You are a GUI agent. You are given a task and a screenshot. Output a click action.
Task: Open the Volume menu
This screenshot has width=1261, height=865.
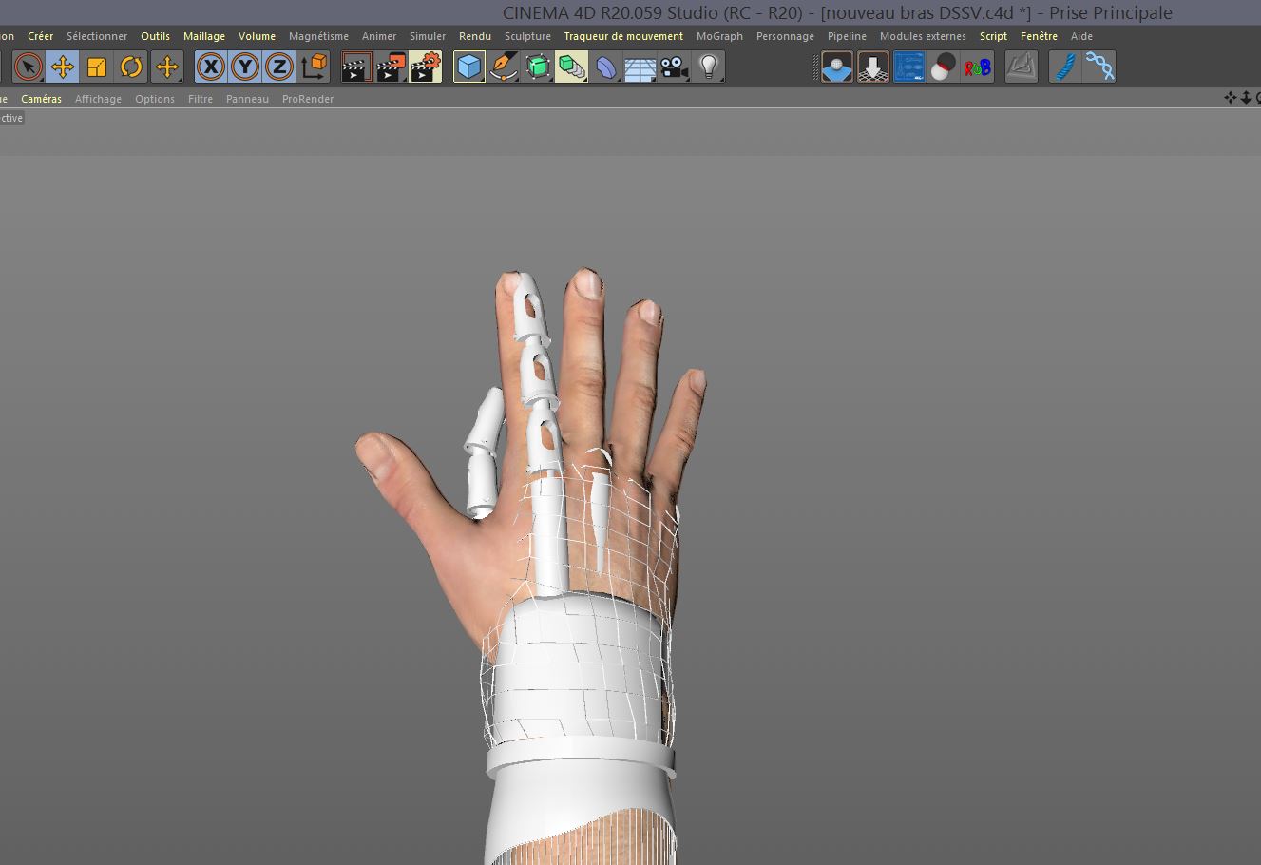pyautogui.click(x=257, y=36)
